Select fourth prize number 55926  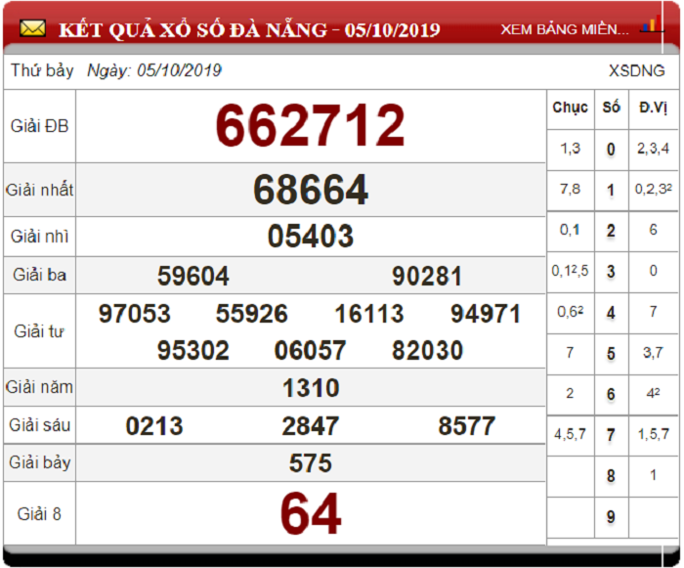(252, 314)
